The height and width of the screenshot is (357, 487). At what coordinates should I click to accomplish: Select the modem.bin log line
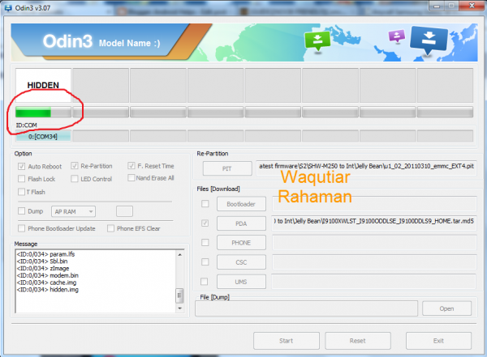coord(48,275)
